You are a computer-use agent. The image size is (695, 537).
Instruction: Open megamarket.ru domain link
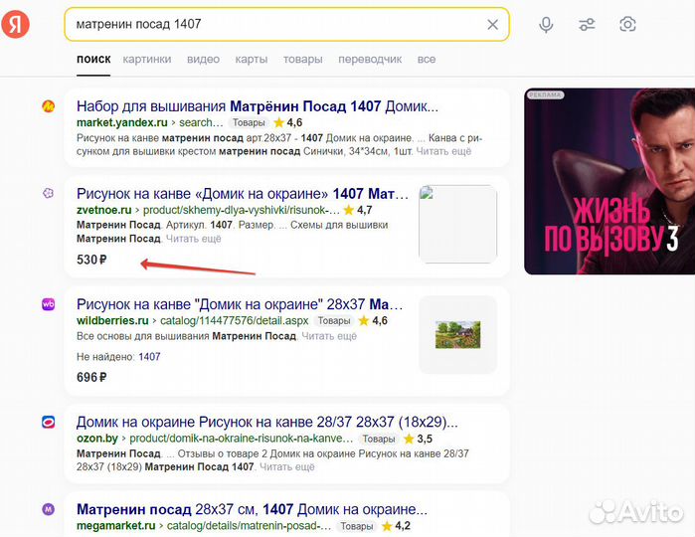pyautogui.click(x=115, y=526)
